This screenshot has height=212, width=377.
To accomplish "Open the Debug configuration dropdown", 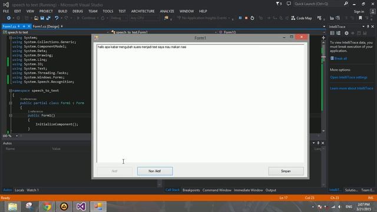I will [x=118, y=18].
